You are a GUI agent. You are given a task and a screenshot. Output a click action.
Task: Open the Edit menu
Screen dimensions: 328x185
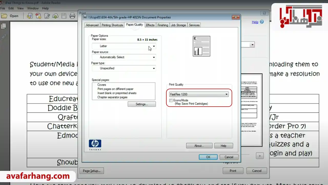pyautogui.click(x=11, y=8)
